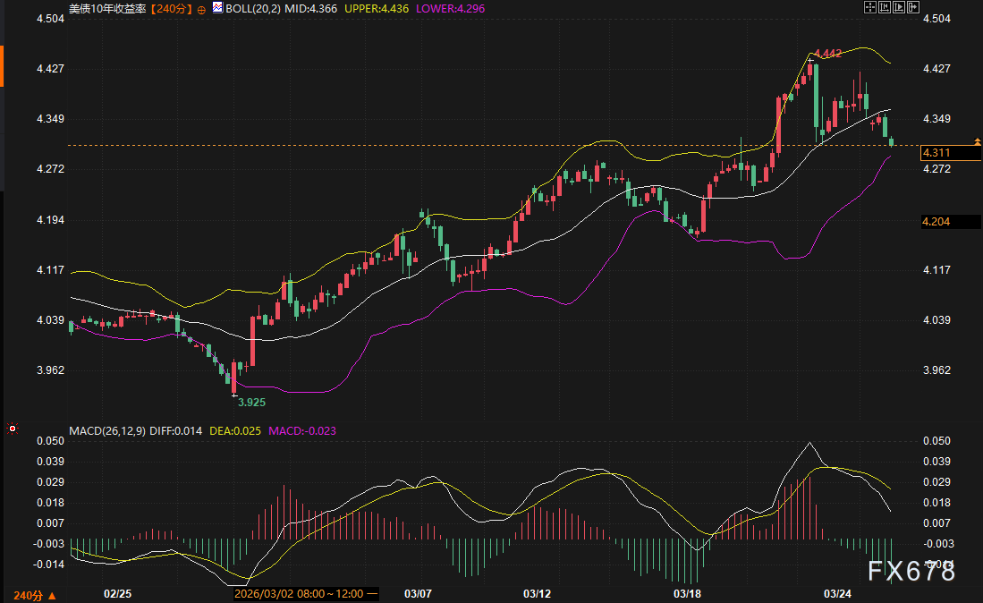
Task: Click the orange arrow marker above 4.311
Action: tap(977, 141)
